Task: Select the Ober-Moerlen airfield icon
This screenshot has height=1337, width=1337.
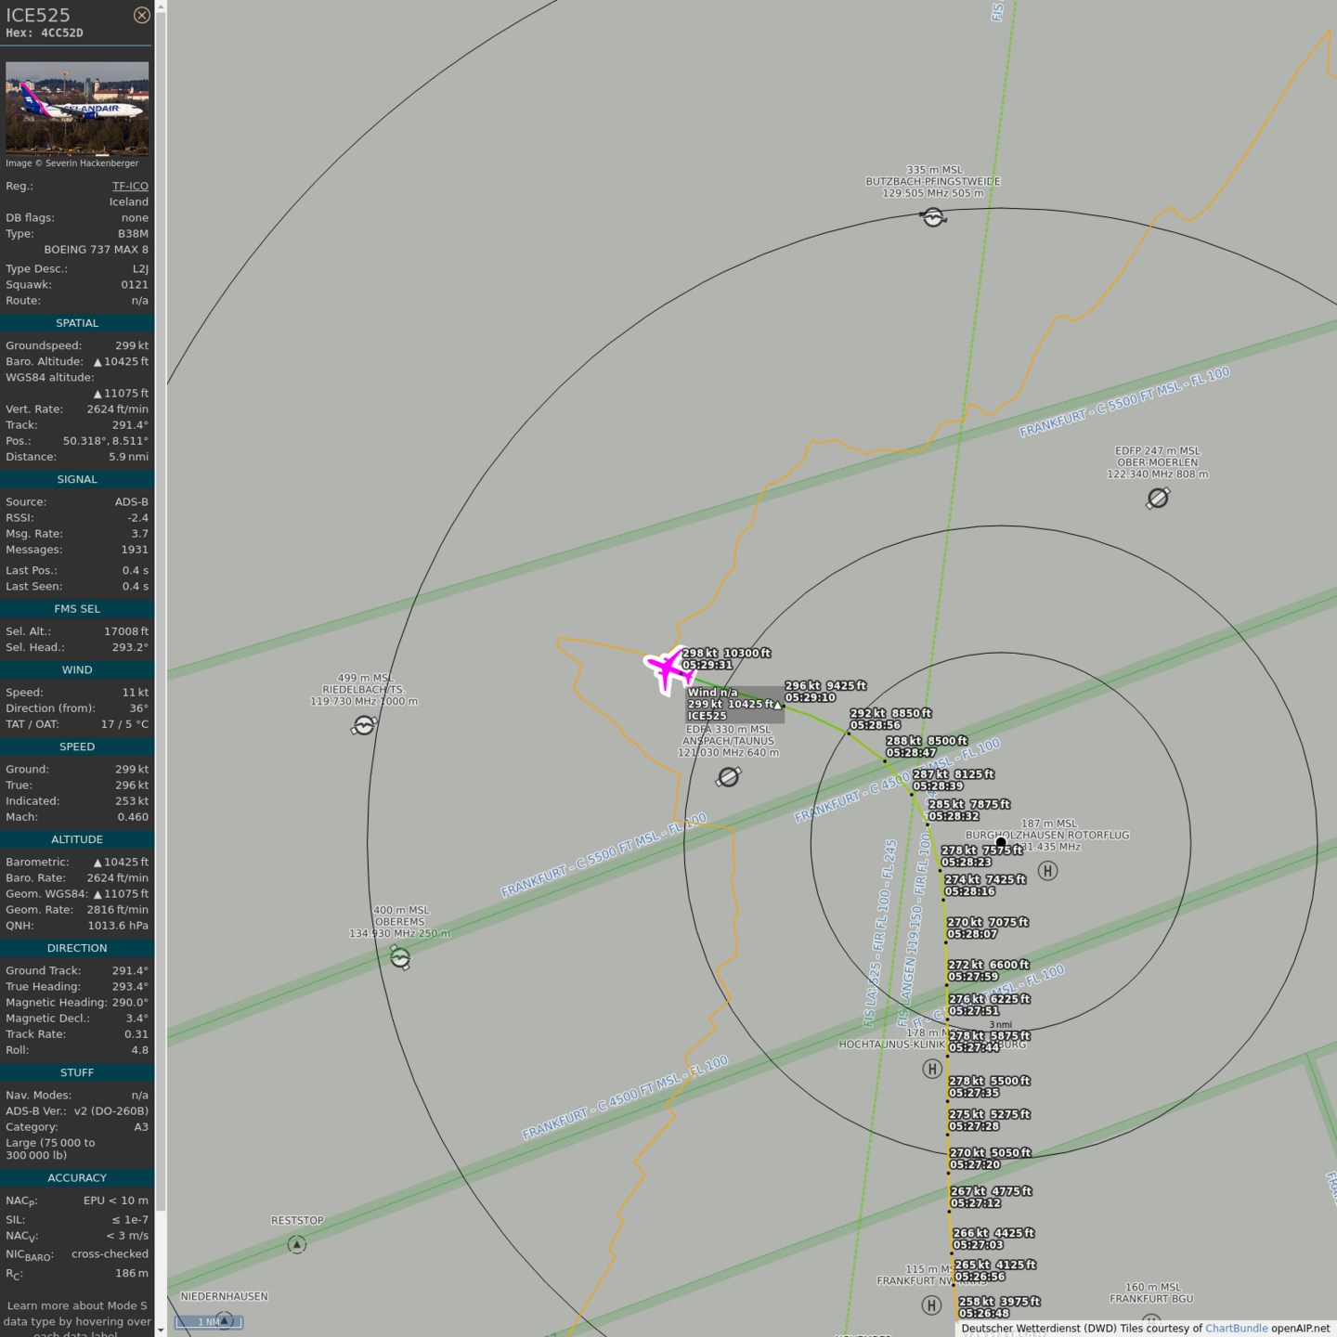Action: (x=1158, y=499)
